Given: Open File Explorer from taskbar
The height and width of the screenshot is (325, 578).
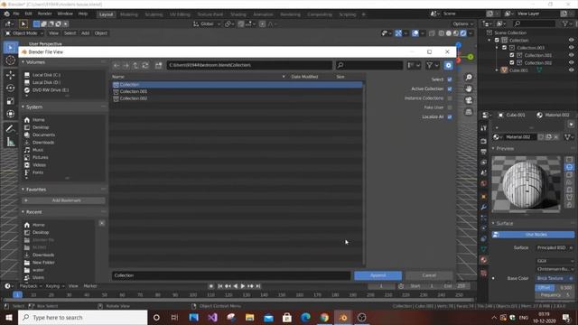Looking at the screenshot, I should coord(249,317).
